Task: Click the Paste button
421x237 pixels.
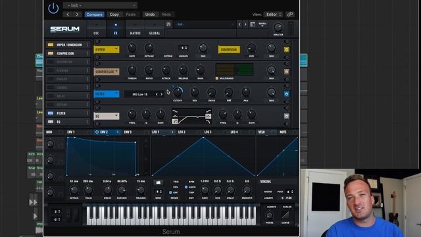Action: coord(131,14)
